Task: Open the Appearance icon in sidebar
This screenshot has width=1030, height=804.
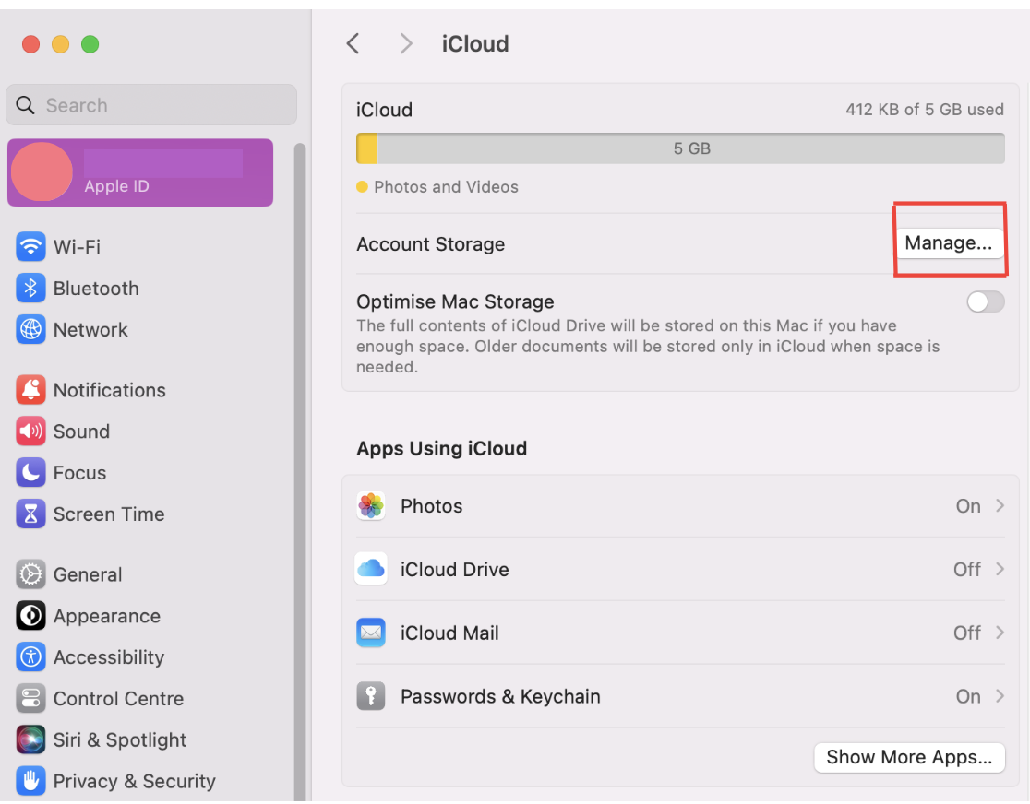Action: [30, 616]
